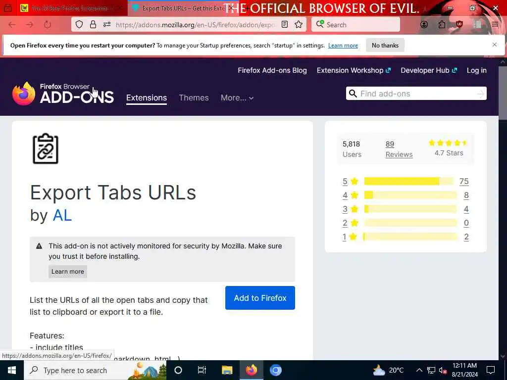Image resolution: width=507 pixels, height=380 pixels.
Task: Click the back navigation arrow
Action: [x=12, y=25]
